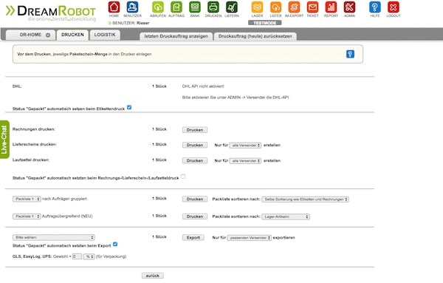Open the AUFTRAG order icon

[x=176, y=7]
